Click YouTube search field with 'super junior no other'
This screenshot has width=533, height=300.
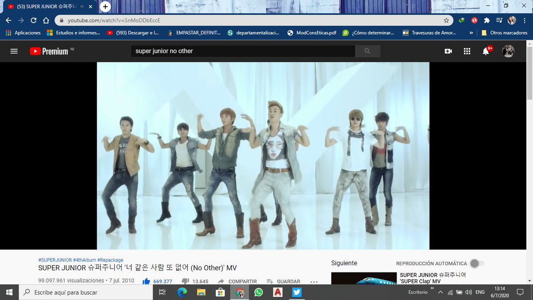[243, 51]
